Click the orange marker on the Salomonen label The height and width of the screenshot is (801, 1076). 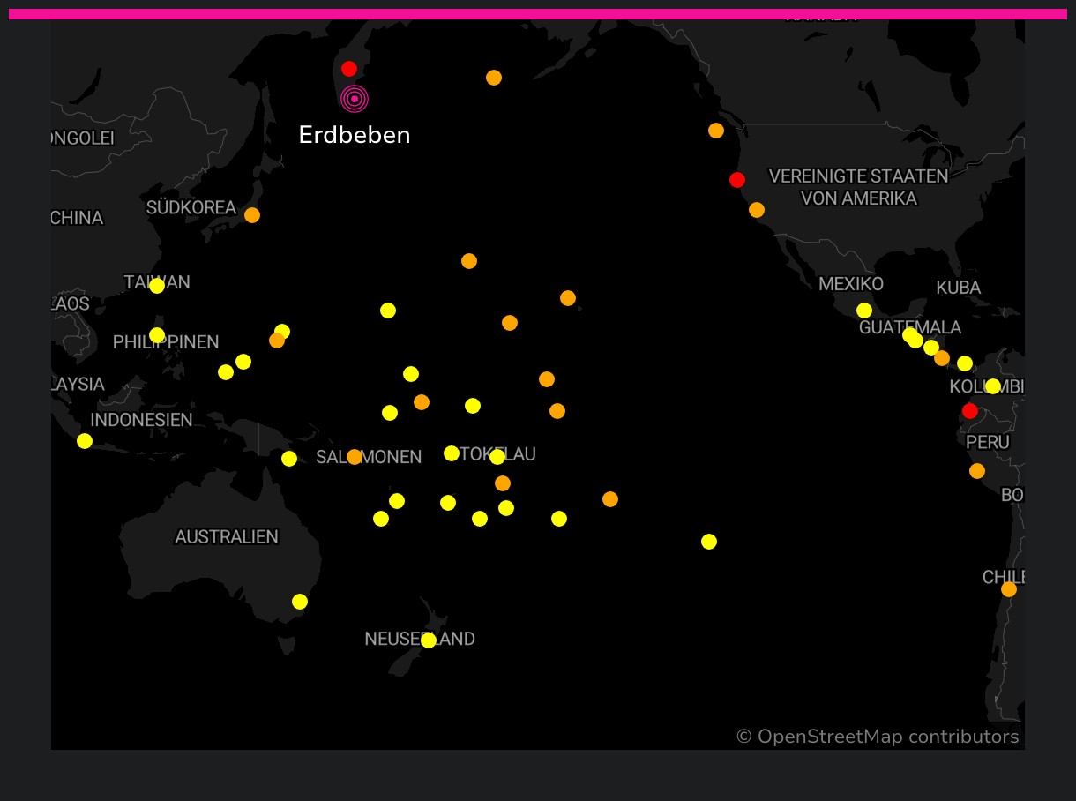[x=355, y=457]
